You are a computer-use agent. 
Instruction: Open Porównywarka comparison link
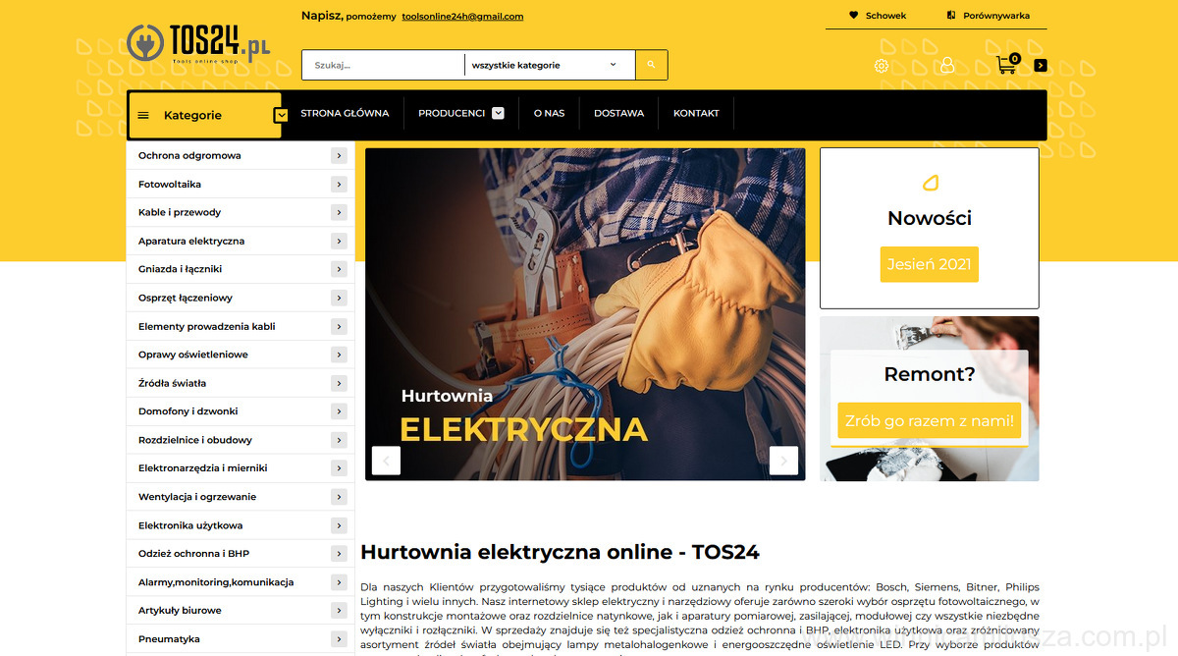(x=988, y=16)
